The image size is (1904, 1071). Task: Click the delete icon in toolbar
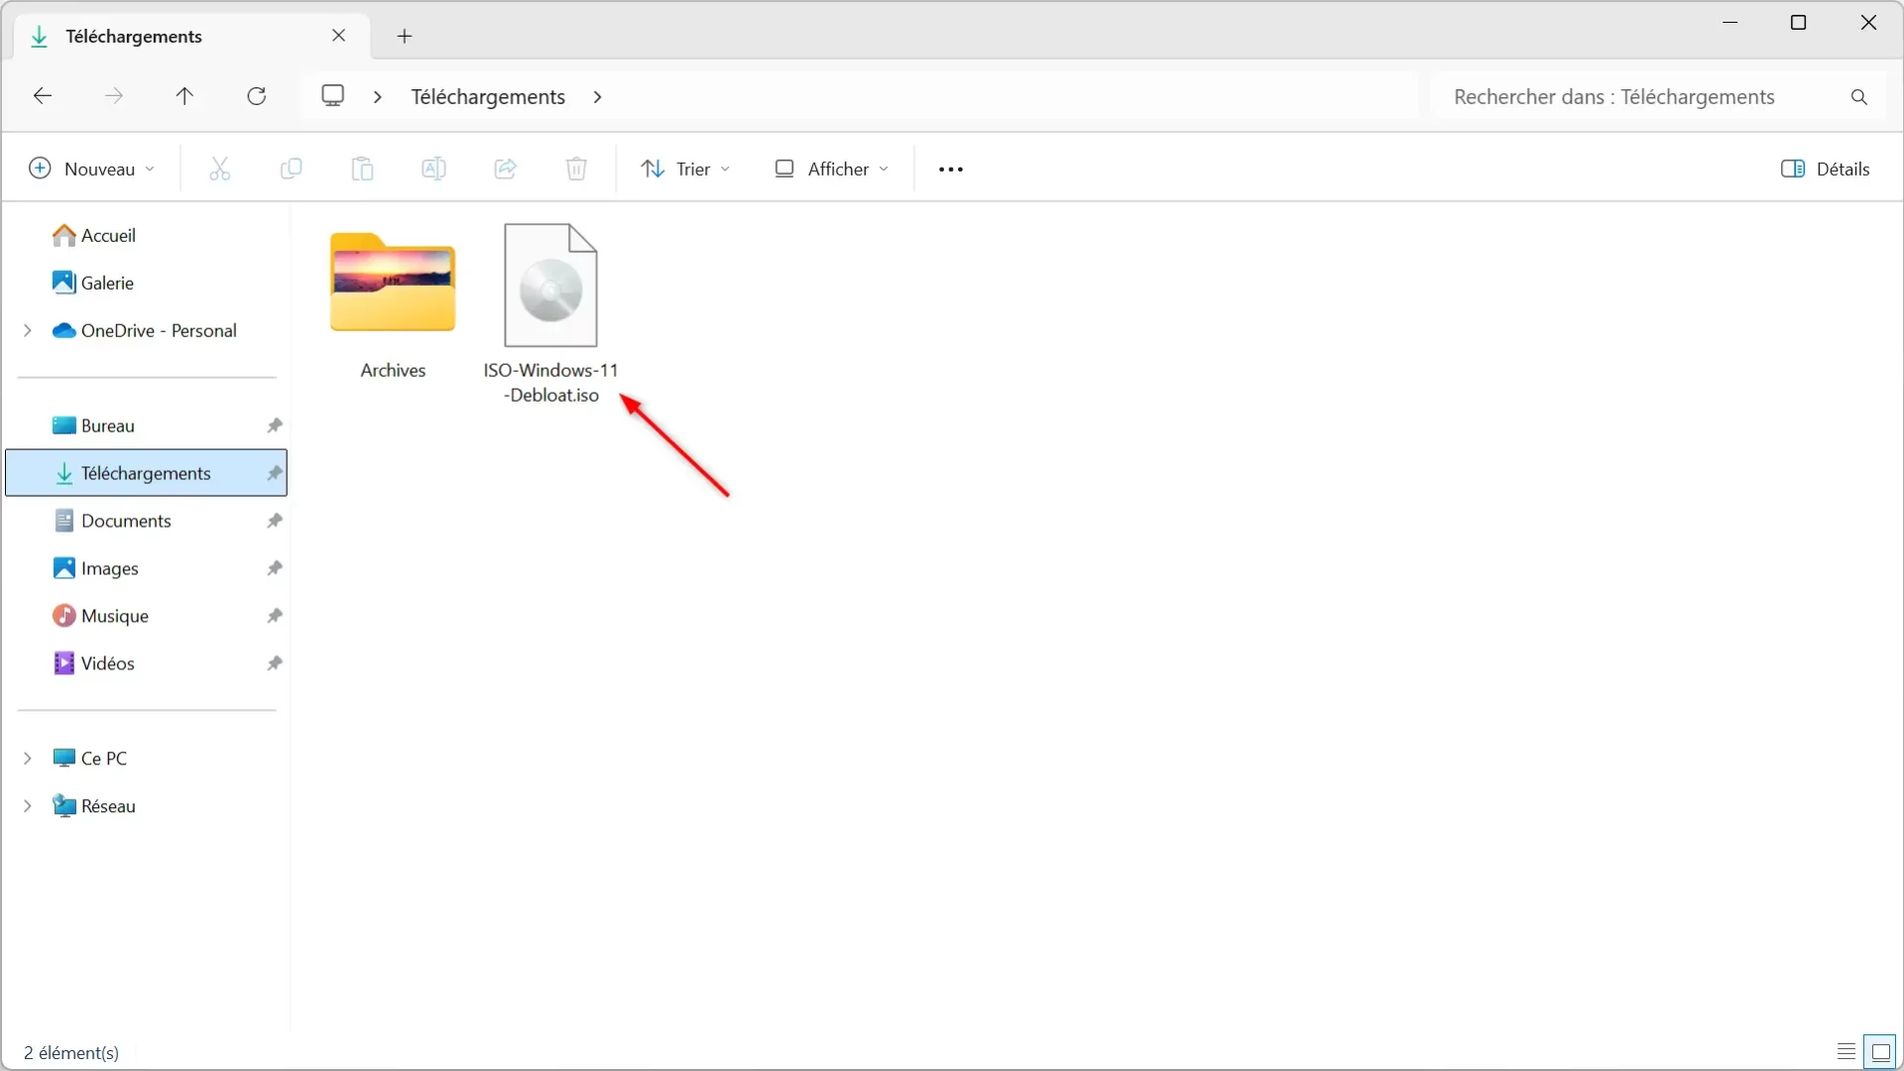(577, 169)
